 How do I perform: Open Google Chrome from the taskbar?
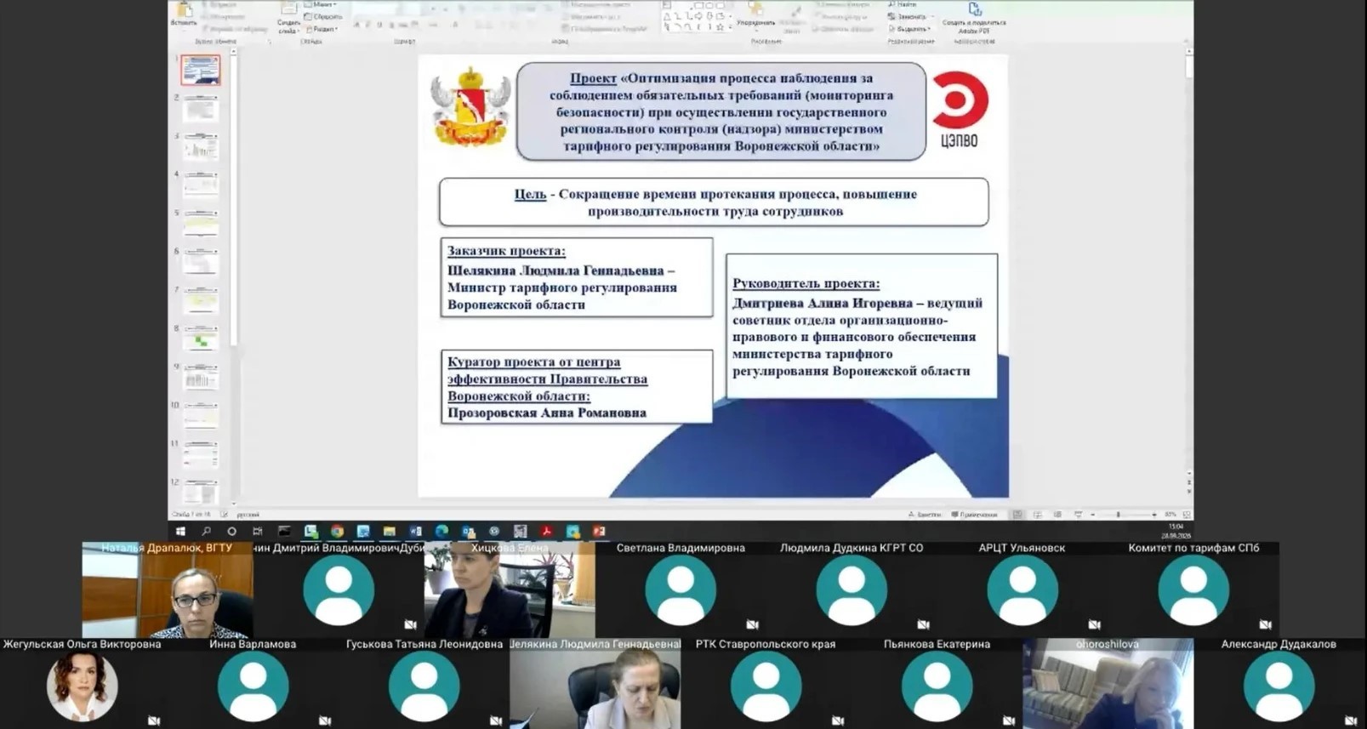(x=338, y=532)
